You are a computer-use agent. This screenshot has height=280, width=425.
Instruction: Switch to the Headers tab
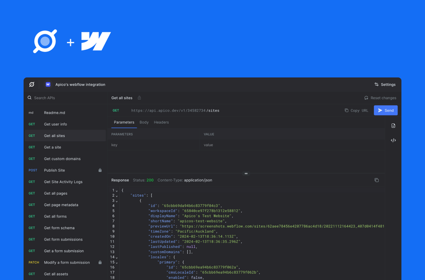(x=161, y=122)
